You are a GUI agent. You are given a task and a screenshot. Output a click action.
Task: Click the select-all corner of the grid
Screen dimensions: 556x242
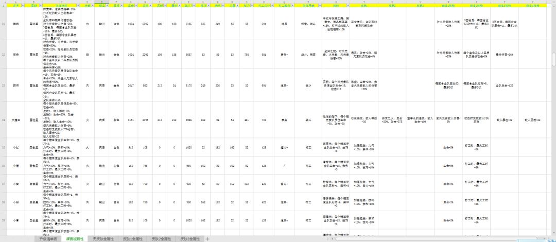coord(4,2)
